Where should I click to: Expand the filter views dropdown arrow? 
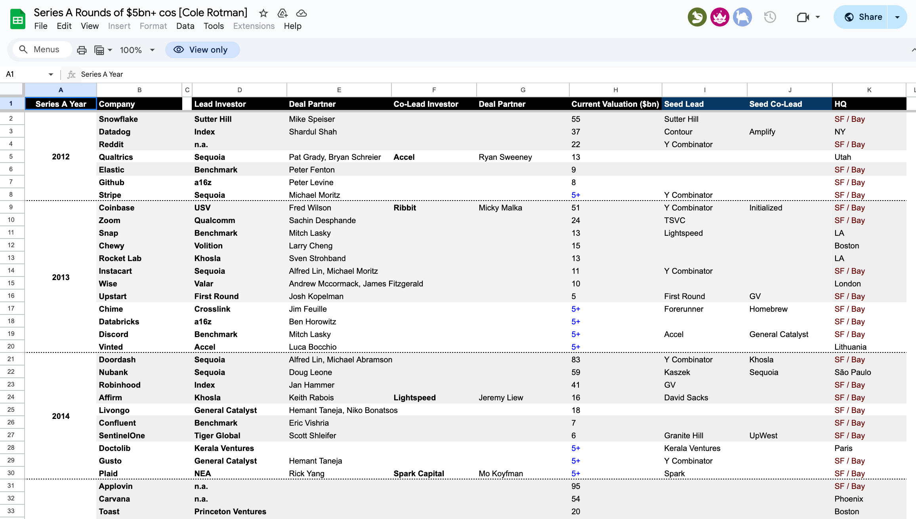coord(110,50)
